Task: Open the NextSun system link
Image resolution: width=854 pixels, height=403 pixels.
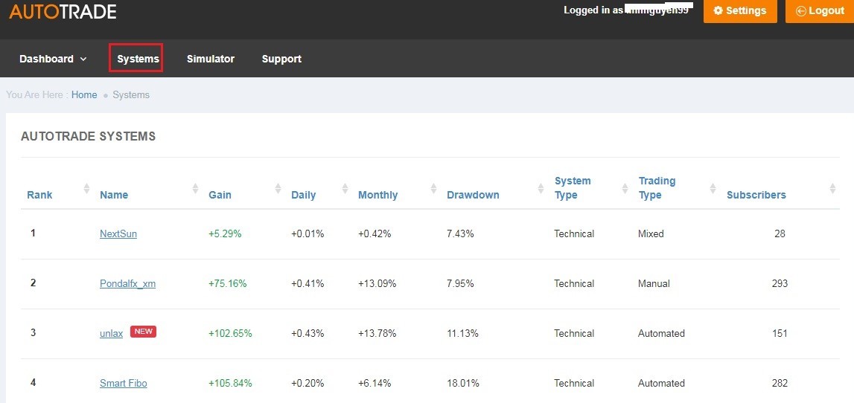Action: 118,233
